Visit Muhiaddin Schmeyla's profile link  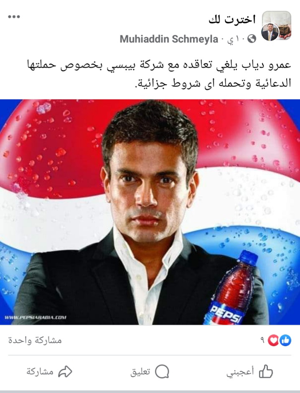click(x=169, y=39)
